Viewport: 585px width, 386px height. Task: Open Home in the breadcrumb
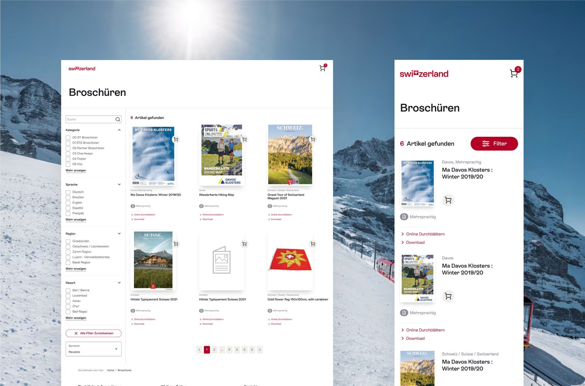pyautogui.click(x=111, y=370)
